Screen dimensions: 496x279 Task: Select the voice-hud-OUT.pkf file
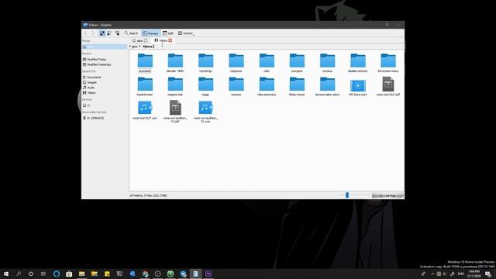click(388, 86)
